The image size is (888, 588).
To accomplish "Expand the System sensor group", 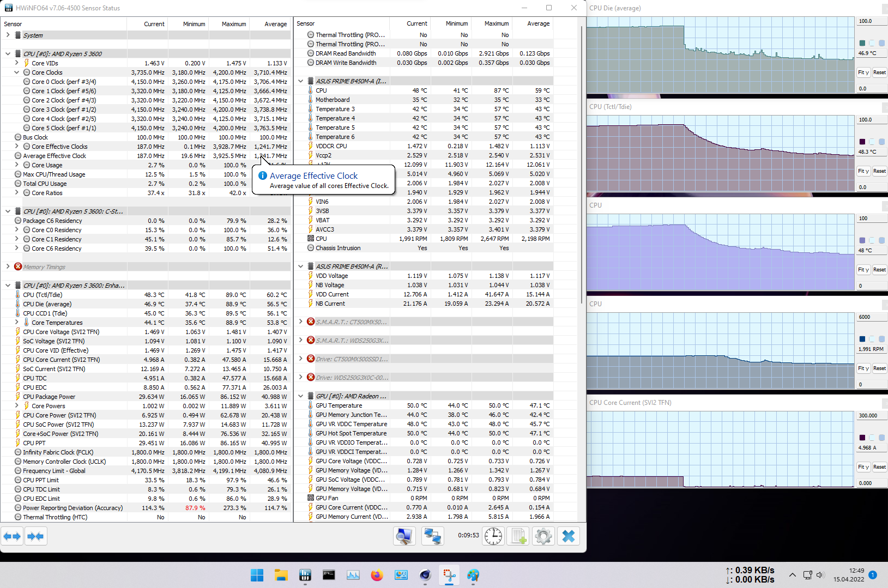I will (8, 35).
